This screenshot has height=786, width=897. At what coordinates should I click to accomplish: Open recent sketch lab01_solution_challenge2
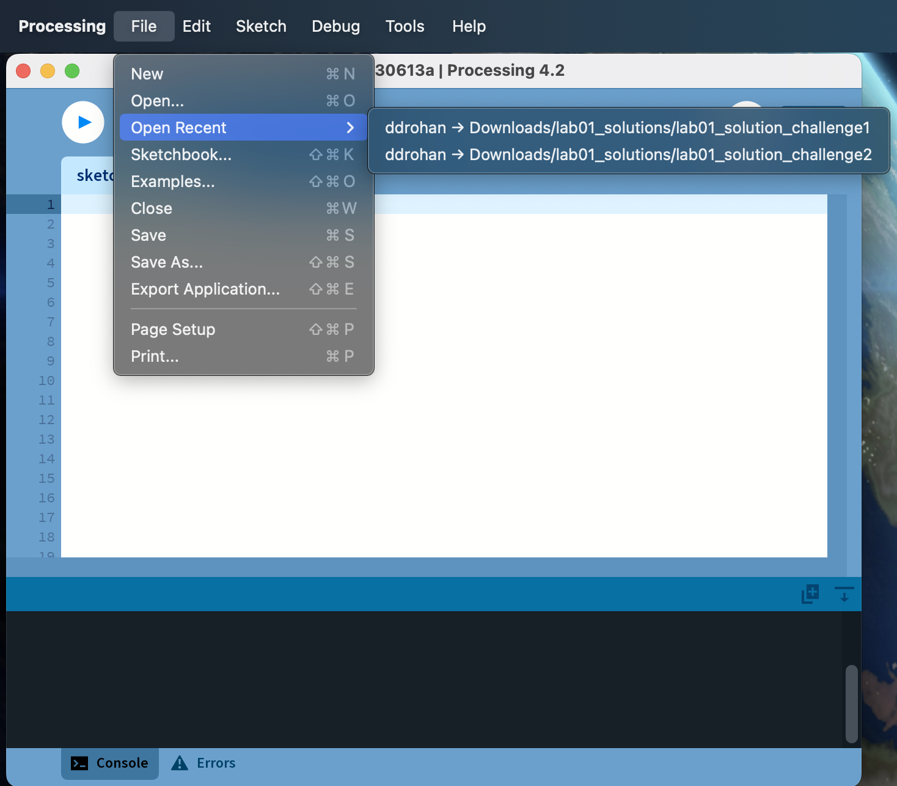628,155
